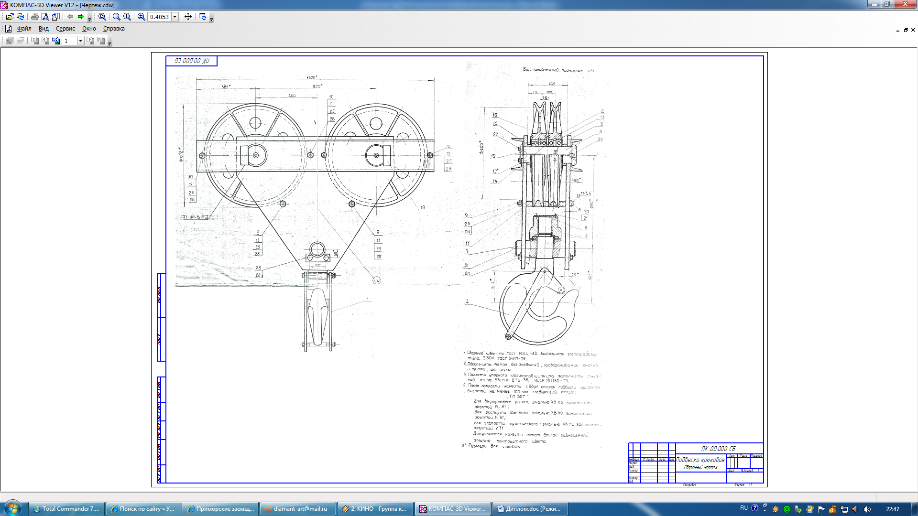Open the Вид menu
This screenshot has height=516, width=918.
click(44, 29)
